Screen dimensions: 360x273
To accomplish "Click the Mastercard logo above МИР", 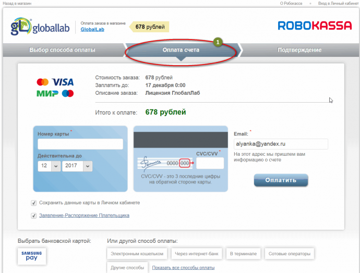I will tap(43, 82).
